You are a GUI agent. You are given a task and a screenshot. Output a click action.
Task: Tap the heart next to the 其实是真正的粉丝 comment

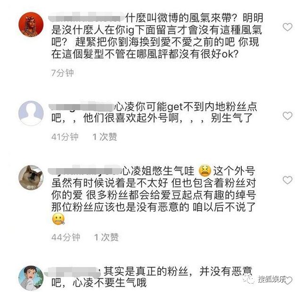click(x=289, y=280)
